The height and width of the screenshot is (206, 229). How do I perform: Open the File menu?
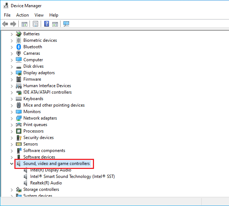click(x=7, y=15)
